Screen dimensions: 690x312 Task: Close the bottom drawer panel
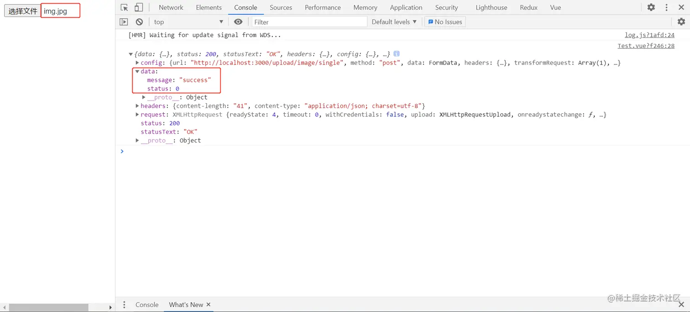681,305
